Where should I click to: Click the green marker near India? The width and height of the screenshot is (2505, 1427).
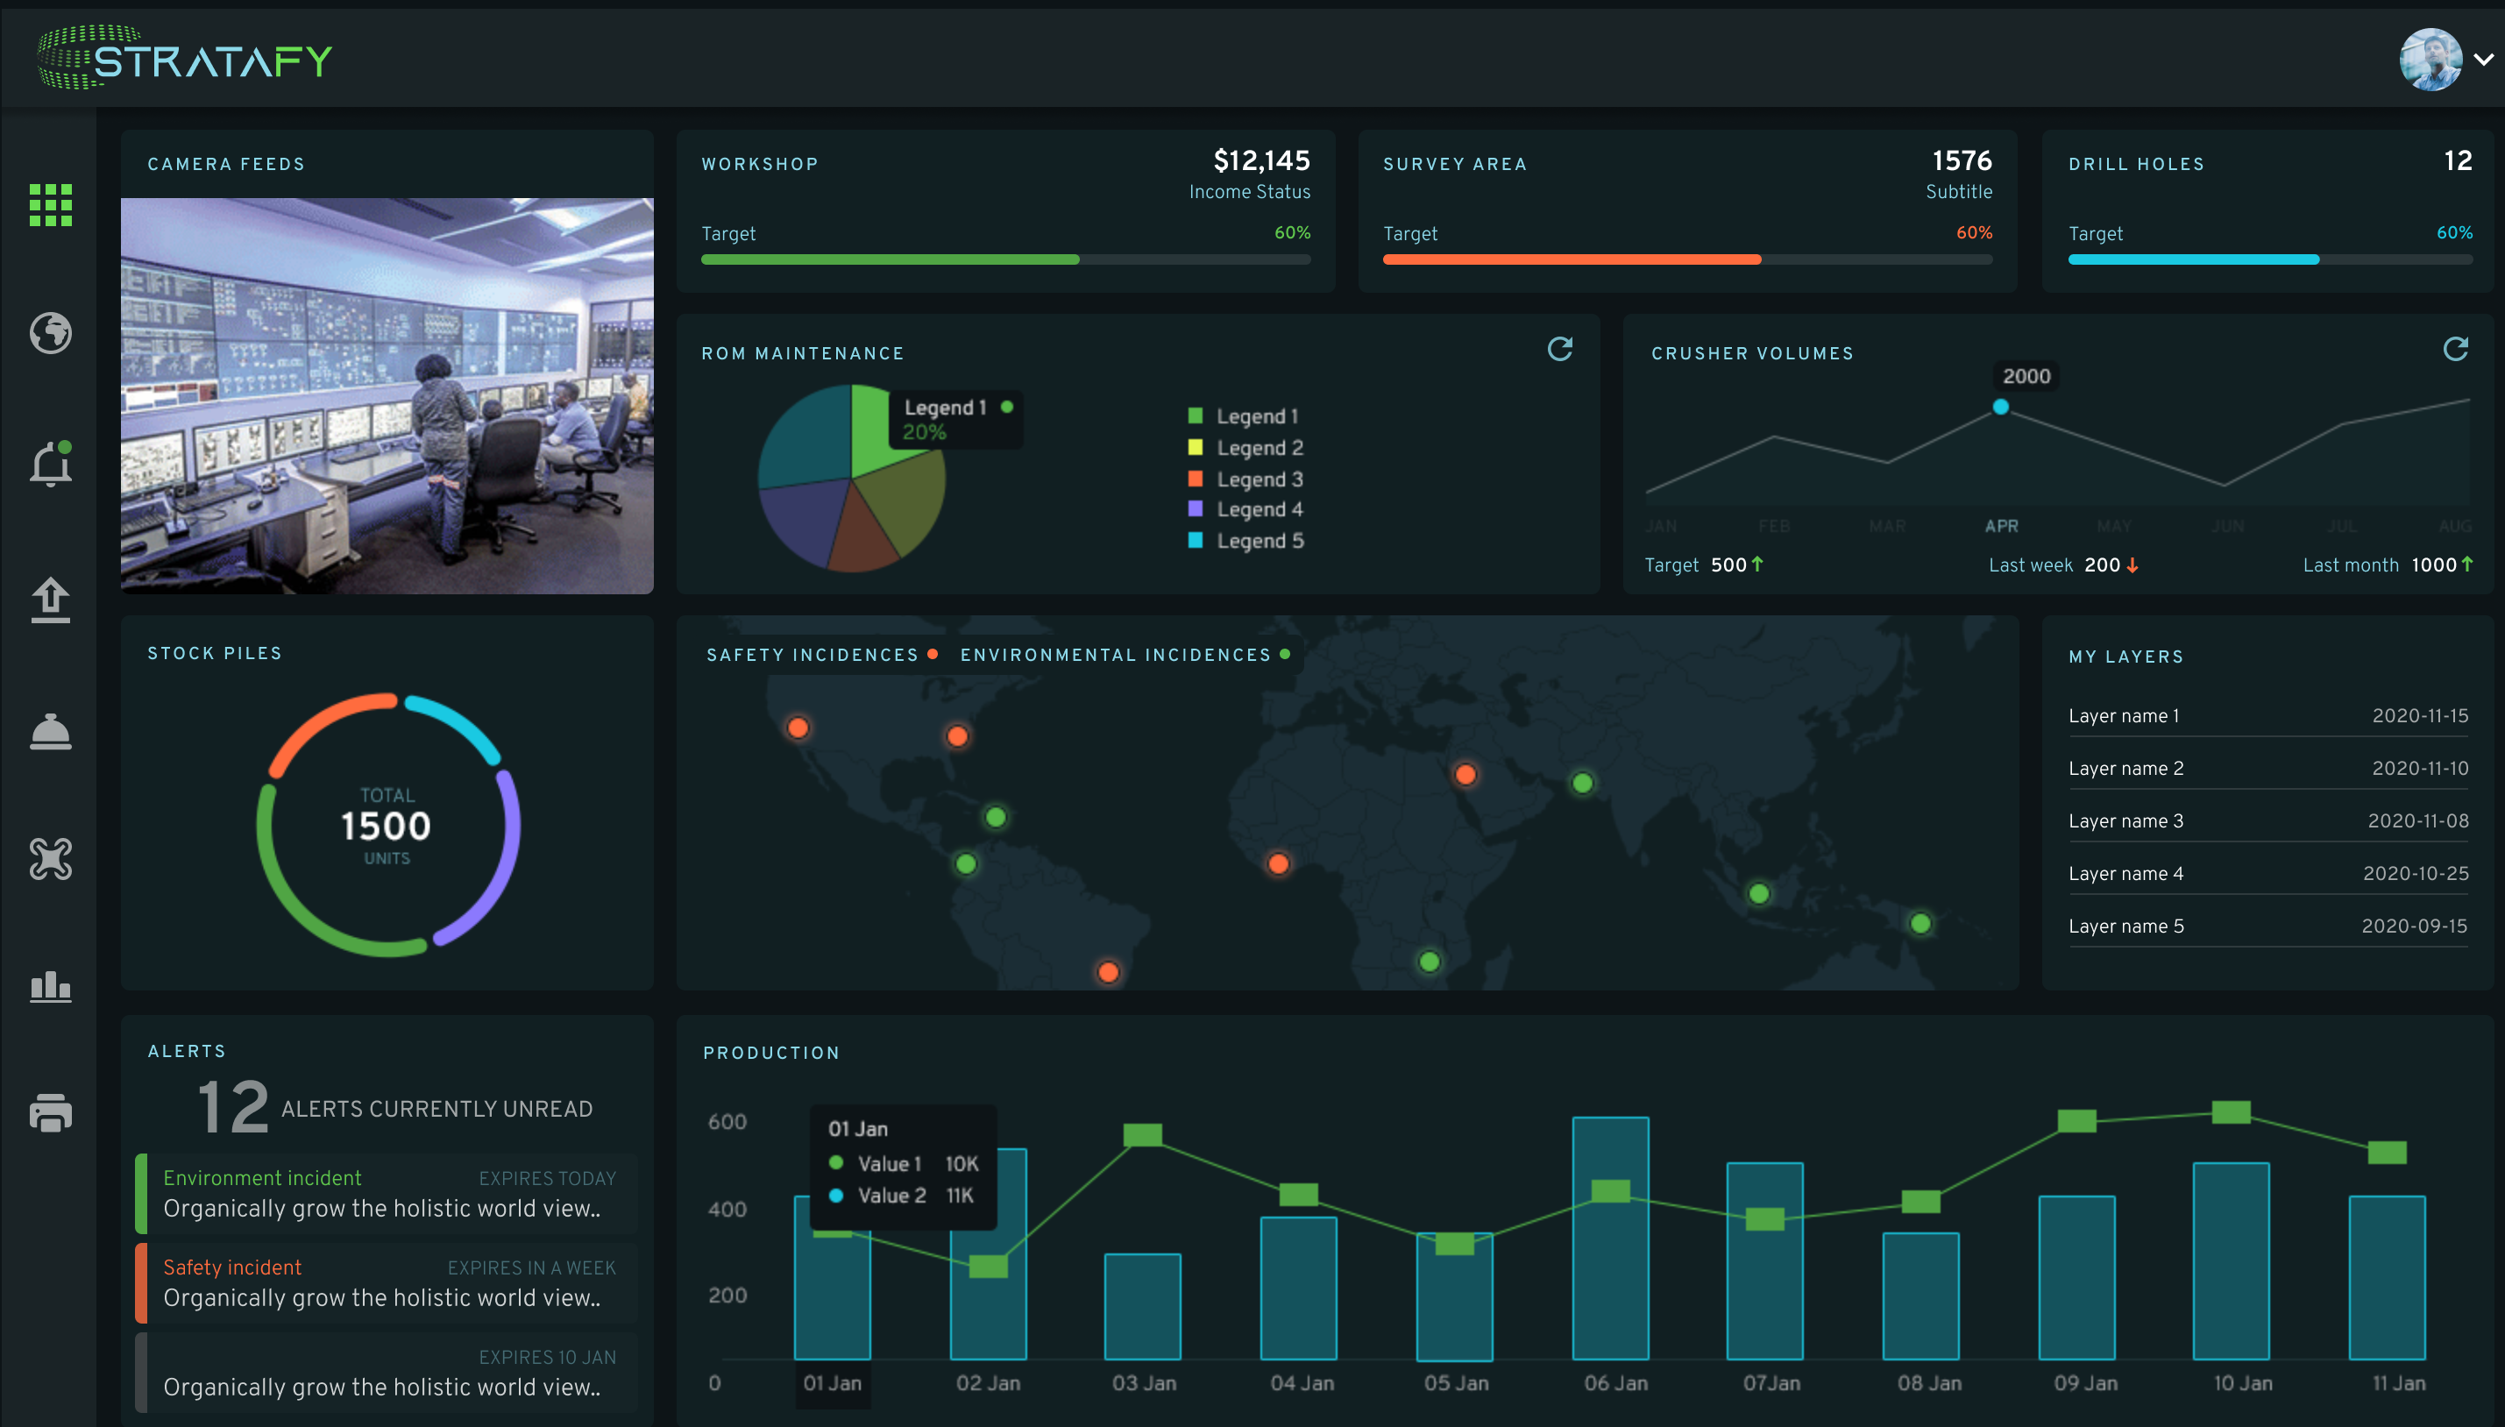(1583, 783)
